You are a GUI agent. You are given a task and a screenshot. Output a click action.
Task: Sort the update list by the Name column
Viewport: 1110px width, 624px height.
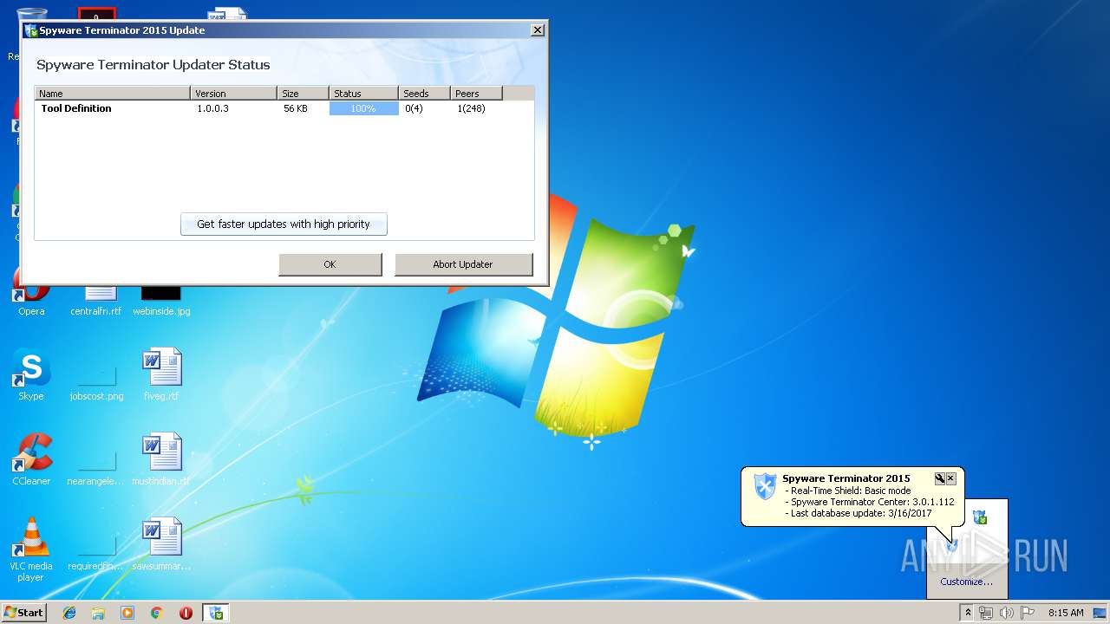112,94
